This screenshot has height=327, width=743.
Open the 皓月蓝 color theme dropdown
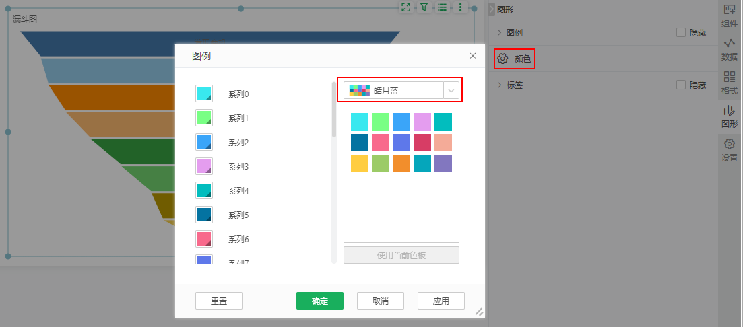tap(401, 90)
